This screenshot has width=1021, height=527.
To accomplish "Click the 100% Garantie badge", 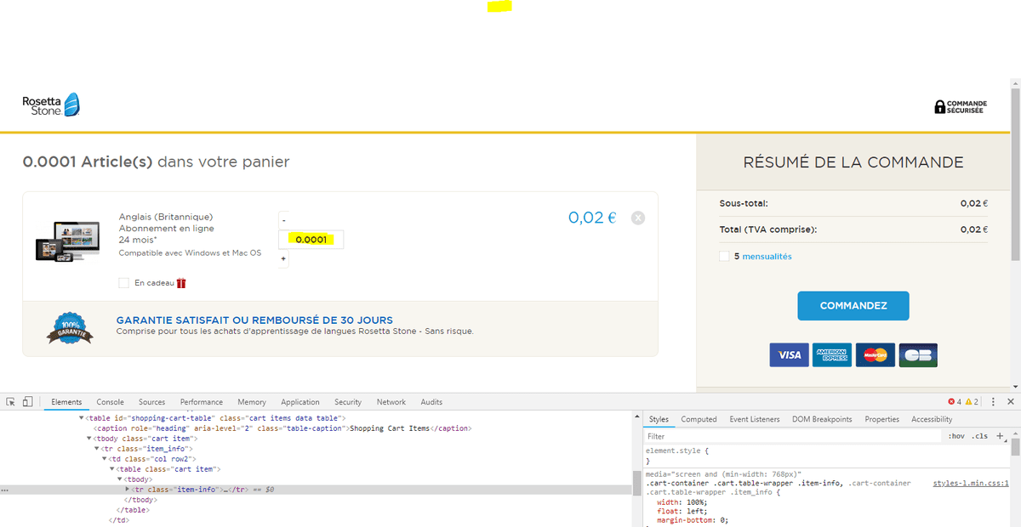I will 71,328.
